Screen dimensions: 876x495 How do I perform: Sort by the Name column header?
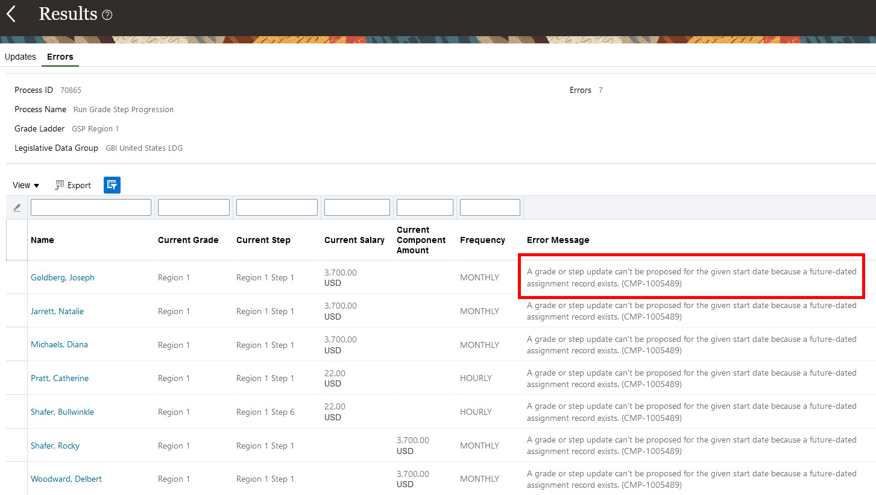(x=42, y=240)
